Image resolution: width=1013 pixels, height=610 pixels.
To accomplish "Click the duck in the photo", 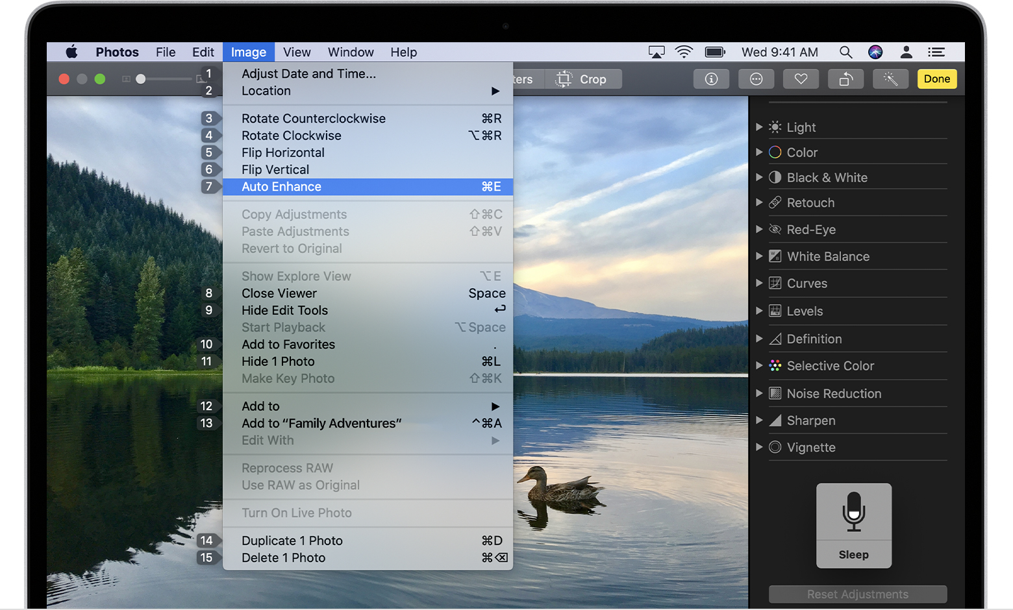I will pos(555,487).
